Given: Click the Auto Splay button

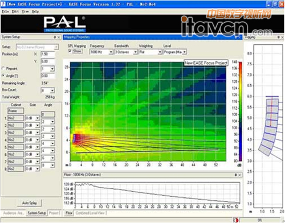Looking at the screenshot, I should (x=30, y=203).
